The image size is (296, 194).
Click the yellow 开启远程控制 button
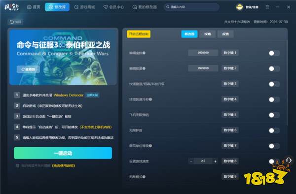point(139,34)
